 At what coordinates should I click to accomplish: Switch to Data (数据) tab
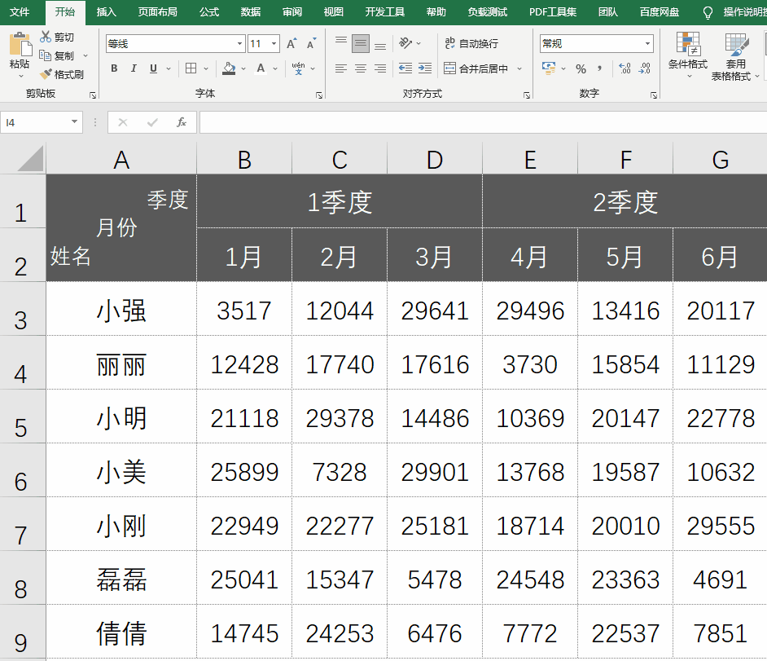click(x=251, y=12)
